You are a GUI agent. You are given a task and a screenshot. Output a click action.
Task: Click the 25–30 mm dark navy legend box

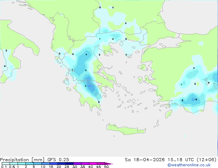click(69, 164)
